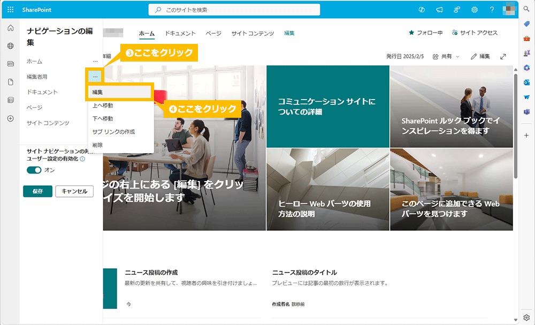Image resolution: width=535 pixels, height=325 pixels.
Task: Open the app launcher waffle icon
Action: coord(11,10)
